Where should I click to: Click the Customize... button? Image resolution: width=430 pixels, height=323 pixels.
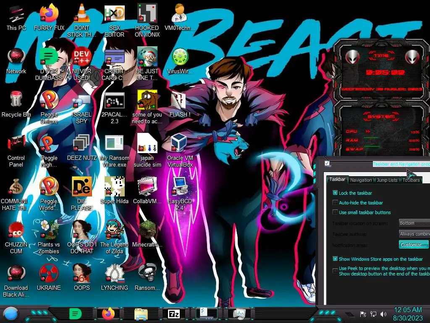point(414,244)
